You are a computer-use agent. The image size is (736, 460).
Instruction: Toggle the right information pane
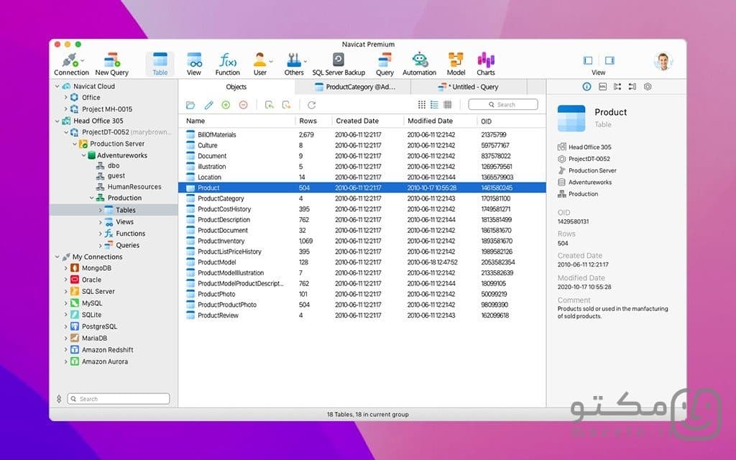[609, 60]
